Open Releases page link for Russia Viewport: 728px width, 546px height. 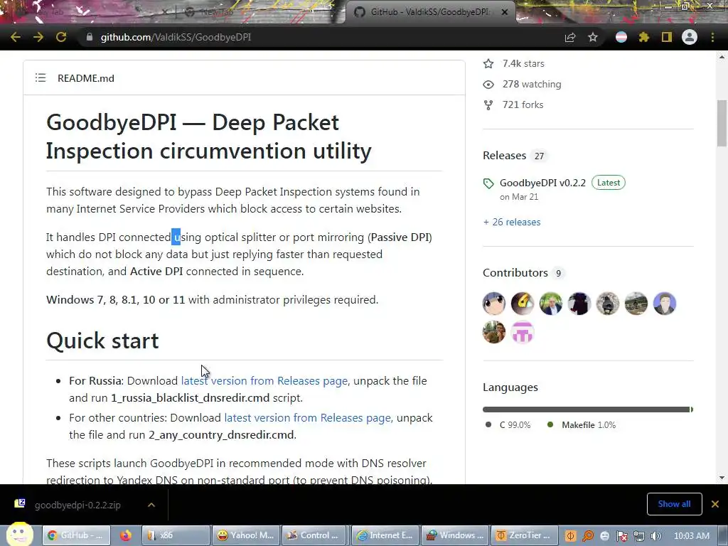click(264, 381)
